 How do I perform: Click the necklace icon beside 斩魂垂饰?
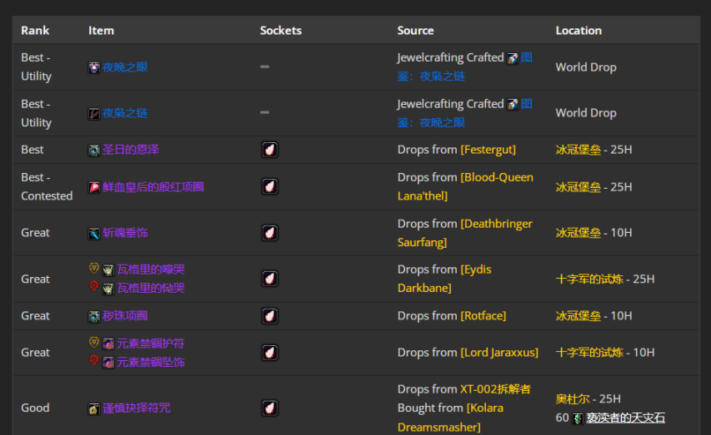pyautogui.click(x=94, y=233)
